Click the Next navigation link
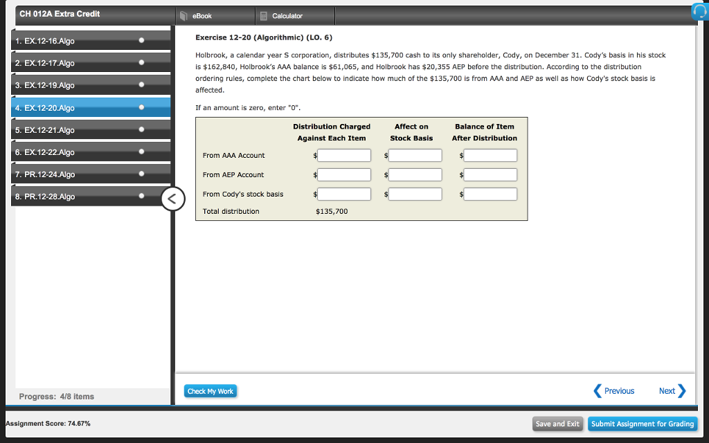The height and width of the screenshot is (443, 709). [666, 390]
